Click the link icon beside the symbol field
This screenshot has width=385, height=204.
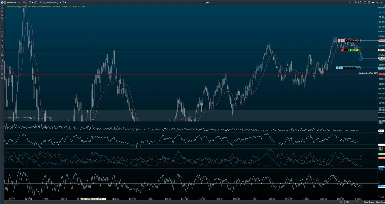point(5,3)
